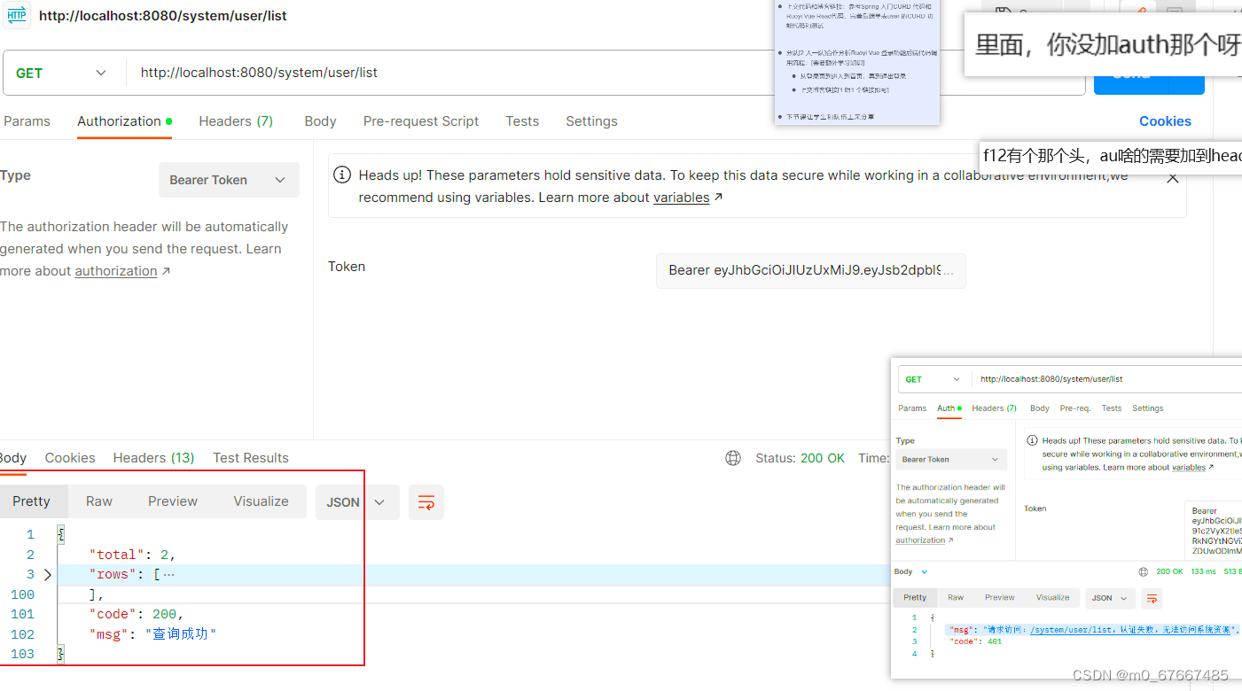Open the variables documentation link
Image resolution: width=1242 pixels, height=691 pixels.
tap(681, 197)
